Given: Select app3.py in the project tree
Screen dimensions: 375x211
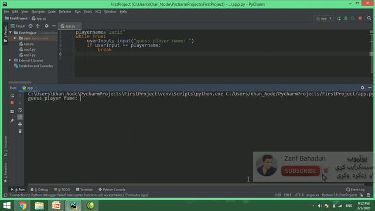Looking at the screenshot, I should (28, 55).
